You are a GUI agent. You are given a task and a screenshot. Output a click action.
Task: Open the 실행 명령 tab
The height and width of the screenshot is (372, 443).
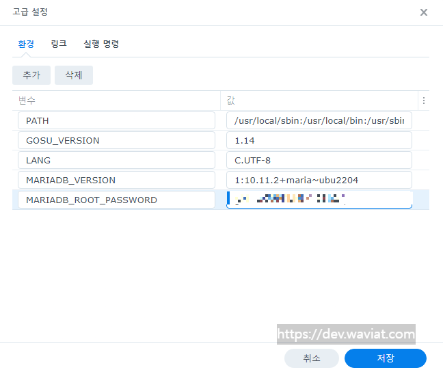click(101, 44)
